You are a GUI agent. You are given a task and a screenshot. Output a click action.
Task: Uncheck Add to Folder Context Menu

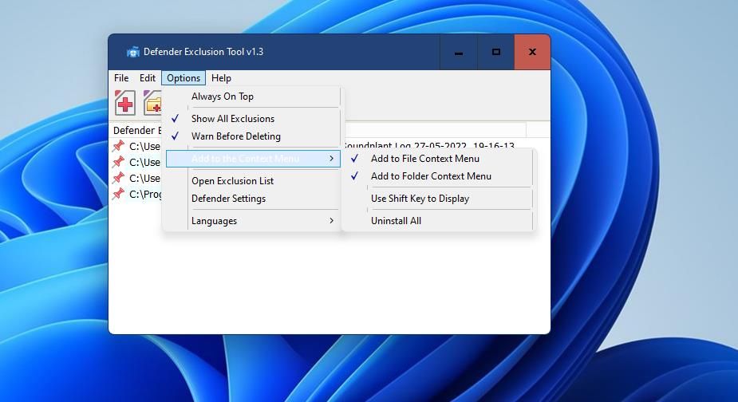point(439,176)
